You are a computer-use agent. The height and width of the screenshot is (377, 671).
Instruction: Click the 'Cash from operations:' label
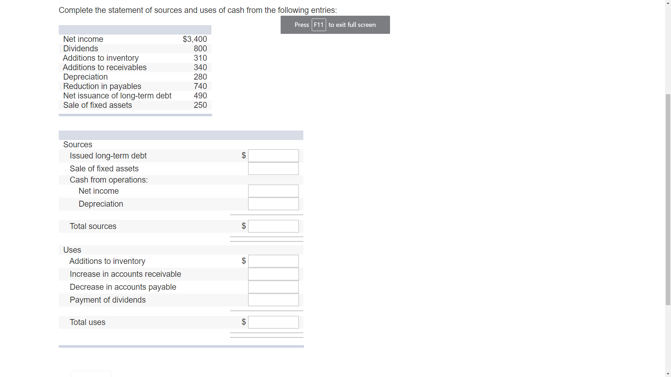coord(109,180)
